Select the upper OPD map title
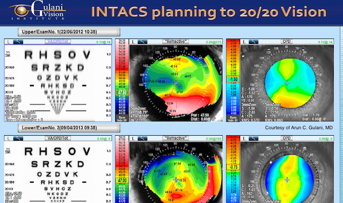This screenshot has height=203, width=343. point(287,42)
